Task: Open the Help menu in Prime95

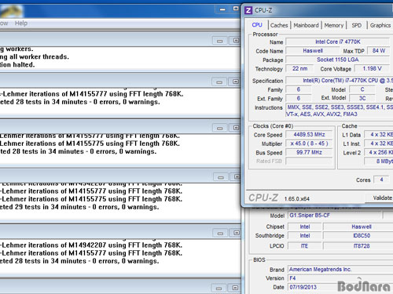Action: [x=21, y=24]
